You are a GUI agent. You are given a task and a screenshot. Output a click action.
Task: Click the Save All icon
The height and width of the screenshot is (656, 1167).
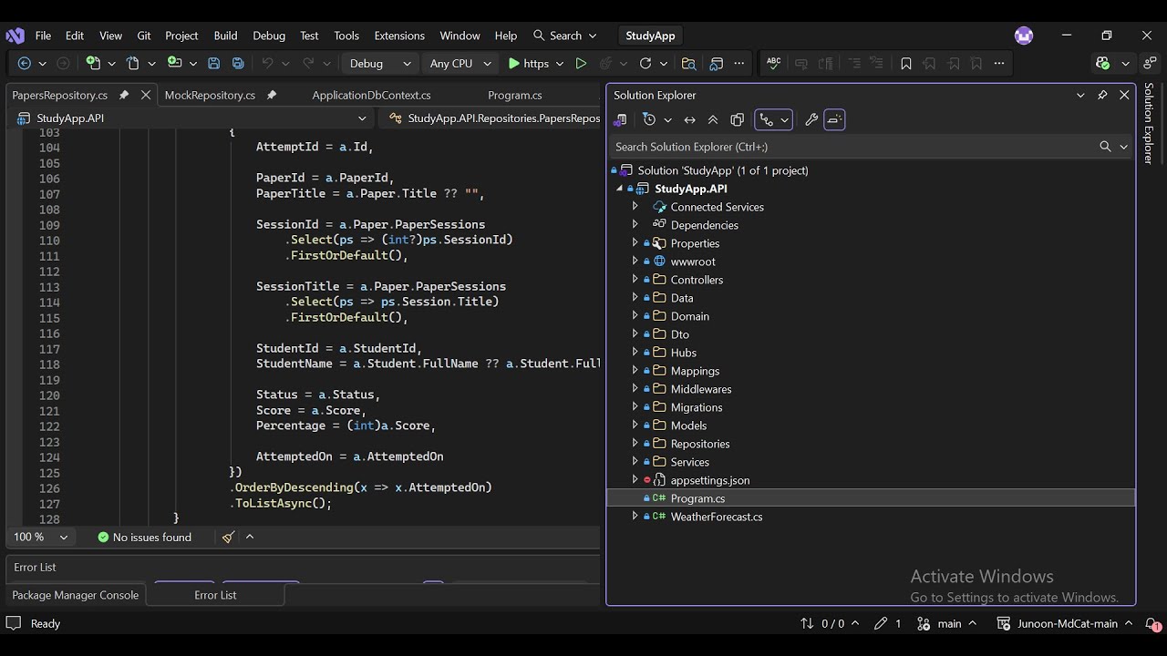238,63
